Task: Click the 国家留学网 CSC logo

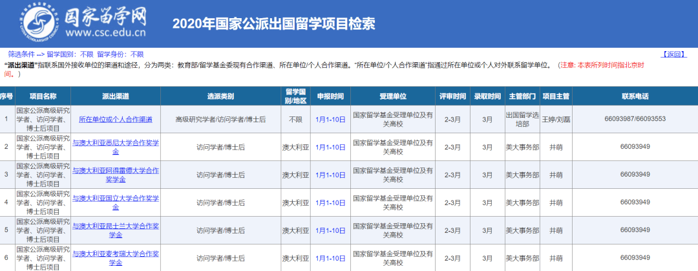Action: click(83, 22)
